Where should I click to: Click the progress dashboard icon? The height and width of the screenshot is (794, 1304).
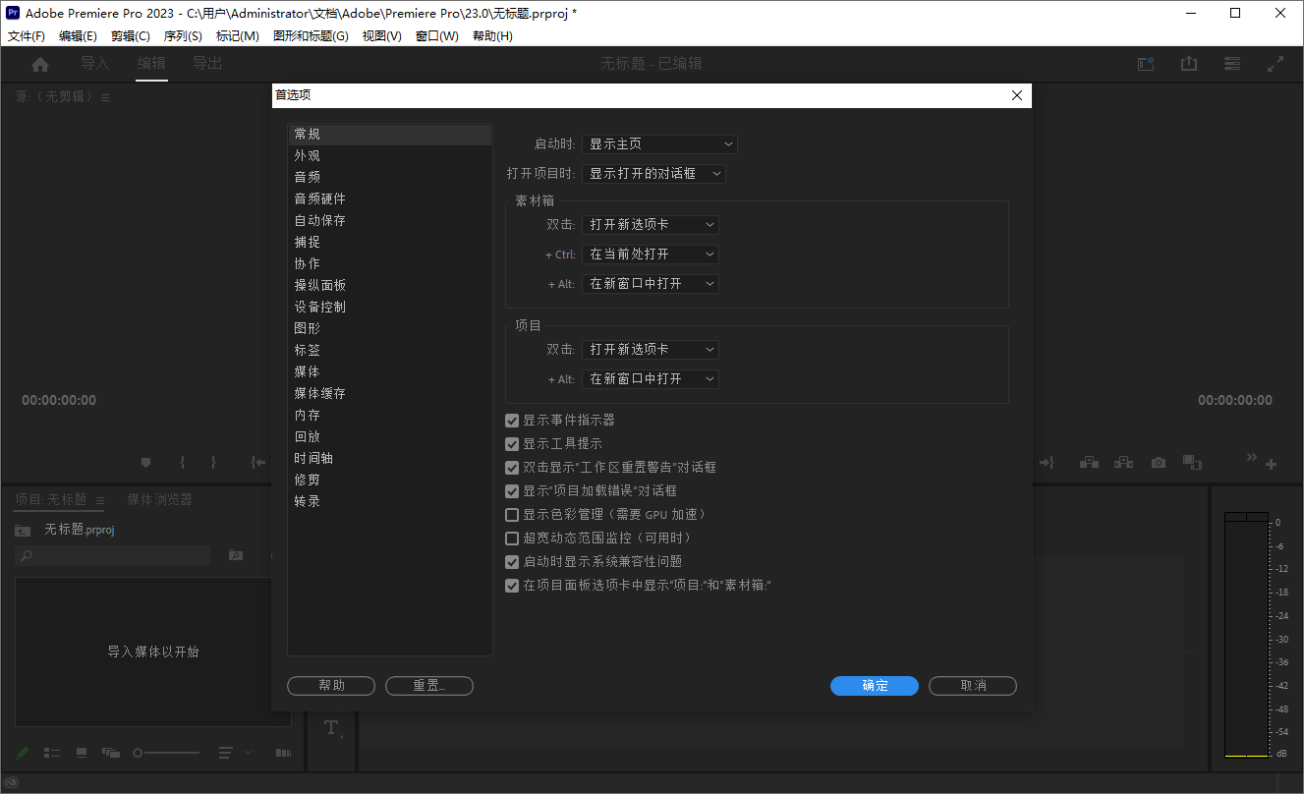pyautogui.click(x=1145, y=63)
